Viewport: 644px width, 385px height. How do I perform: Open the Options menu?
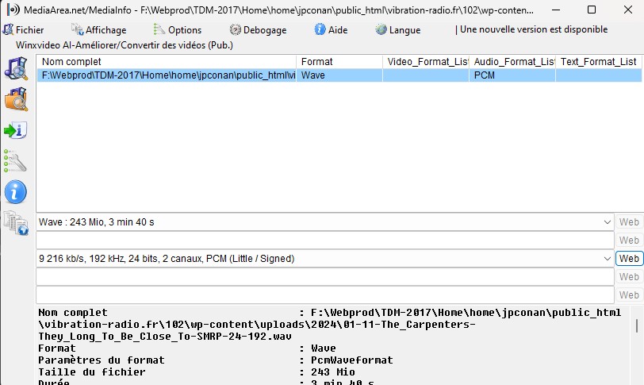(x=178, y=30)
